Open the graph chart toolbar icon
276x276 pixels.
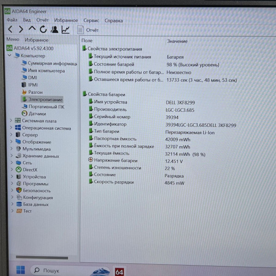coord(65,29)
